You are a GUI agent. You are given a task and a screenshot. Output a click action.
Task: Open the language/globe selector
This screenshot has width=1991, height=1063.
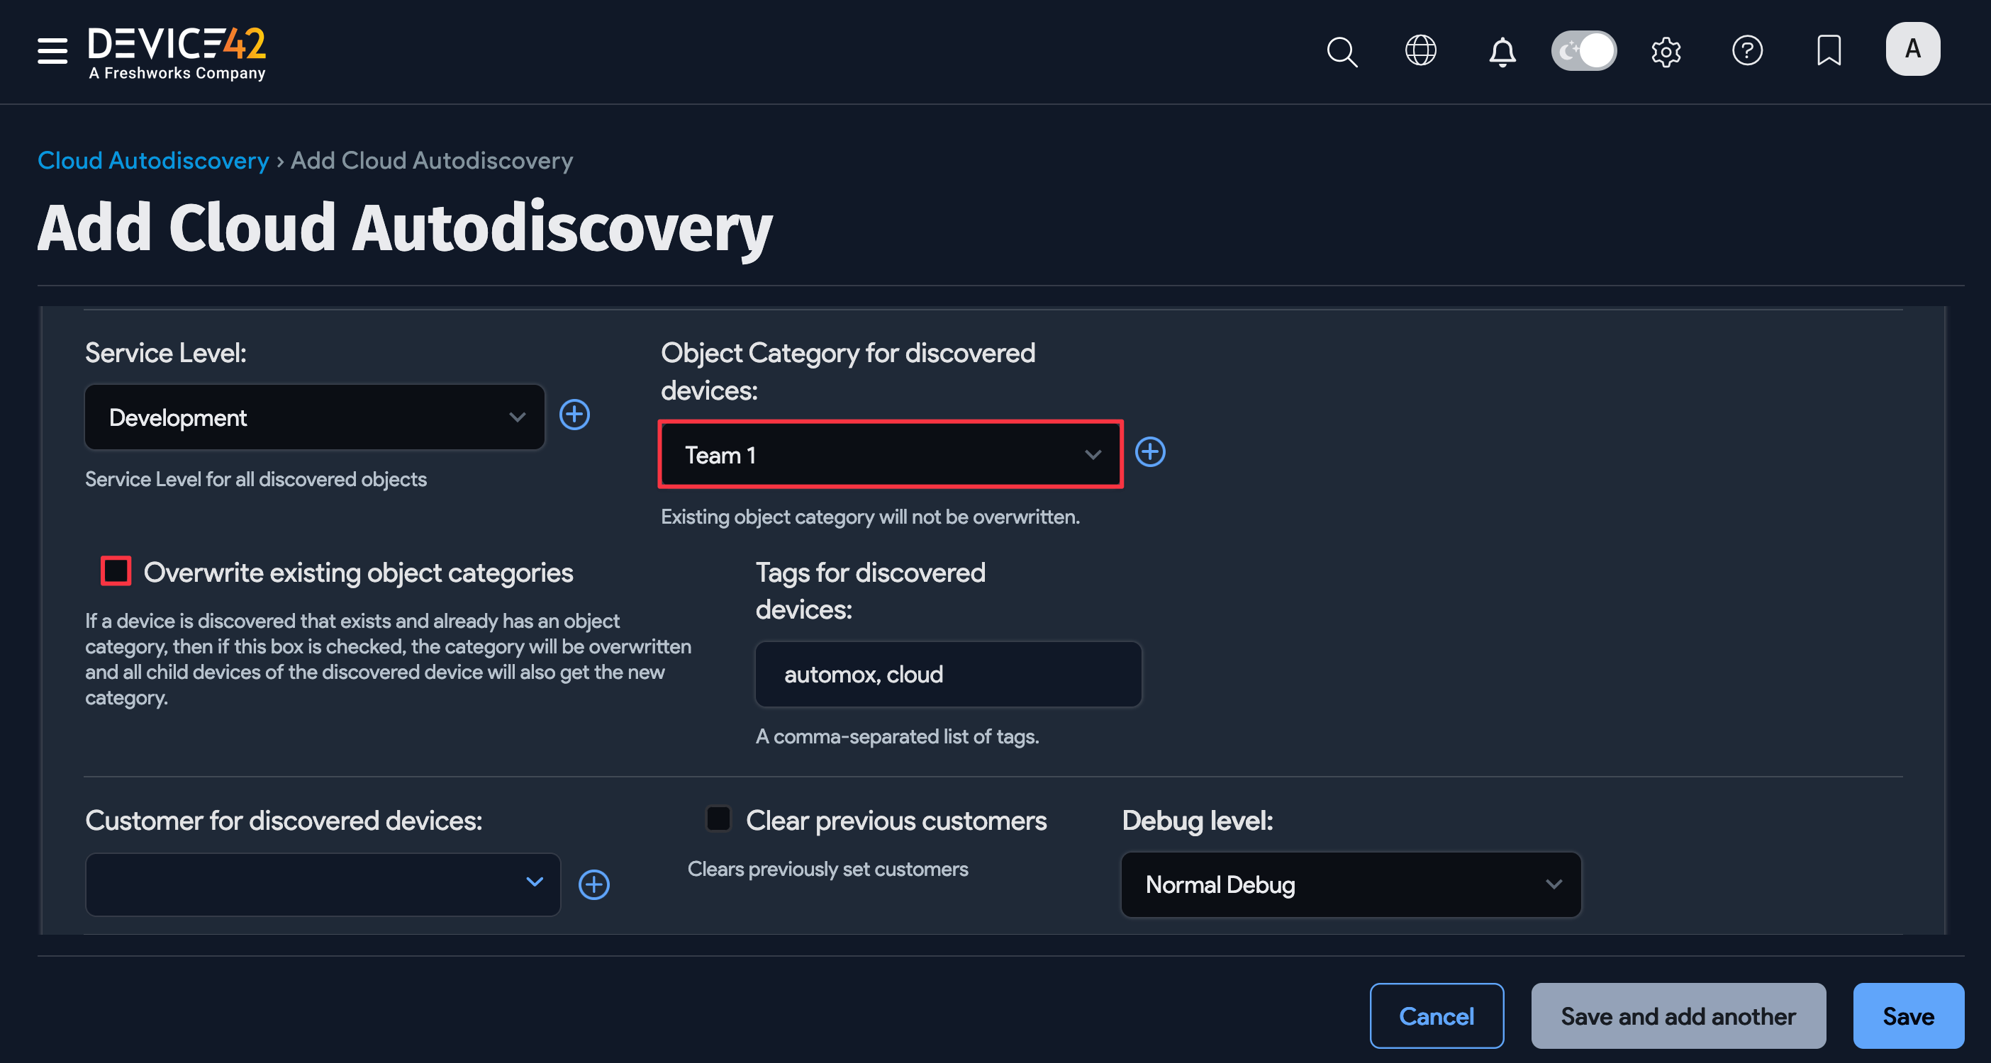(1421, 51)
